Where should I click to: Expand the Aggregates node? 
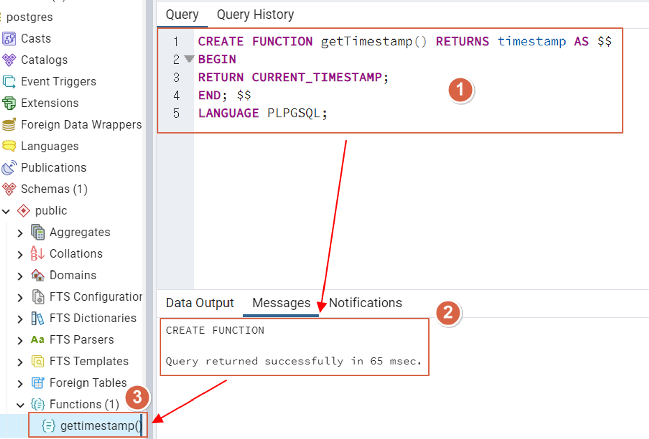coord(20,233)
